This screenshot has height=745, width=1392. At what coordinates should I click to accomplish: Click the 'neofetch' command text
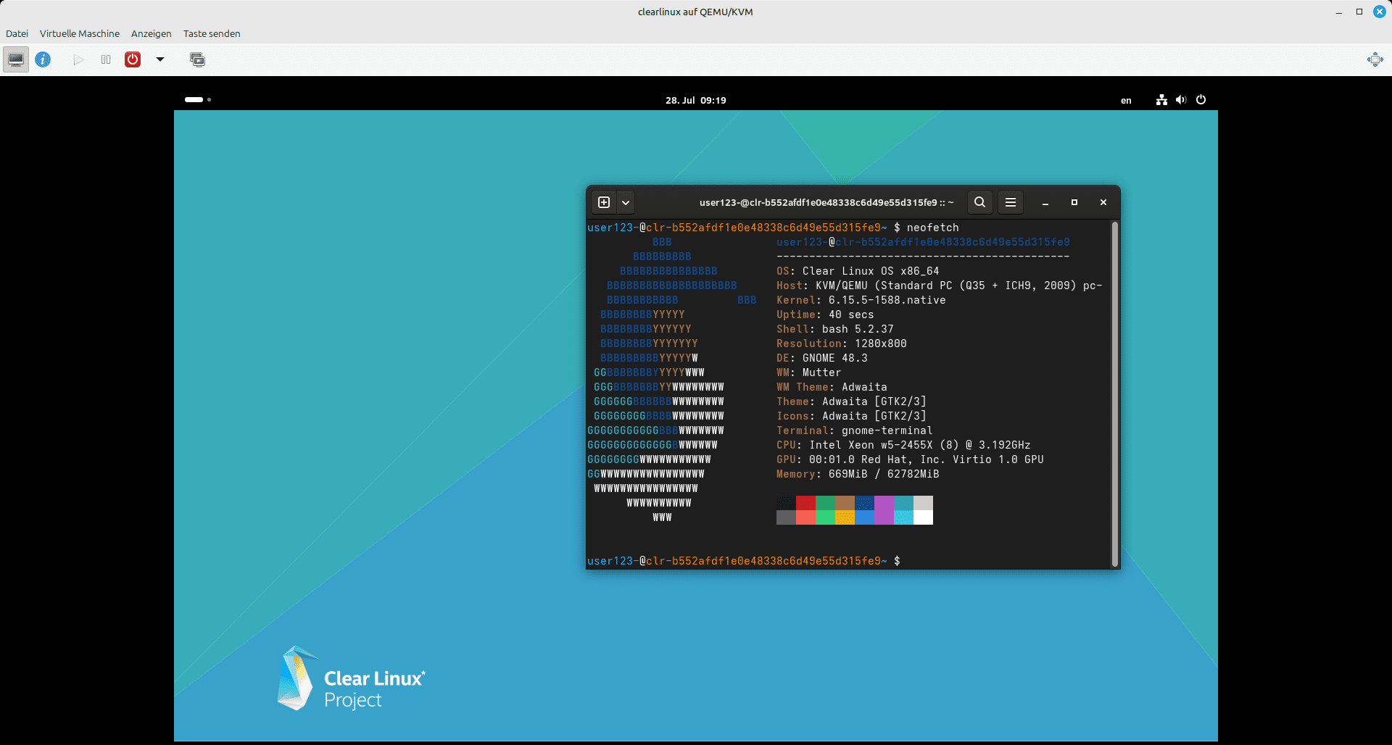coord(932,228)
